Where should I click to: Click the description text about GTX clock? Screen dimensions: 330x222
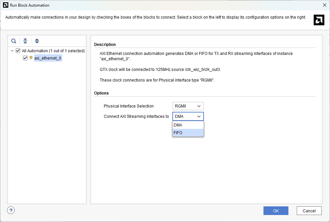point(160,70)
